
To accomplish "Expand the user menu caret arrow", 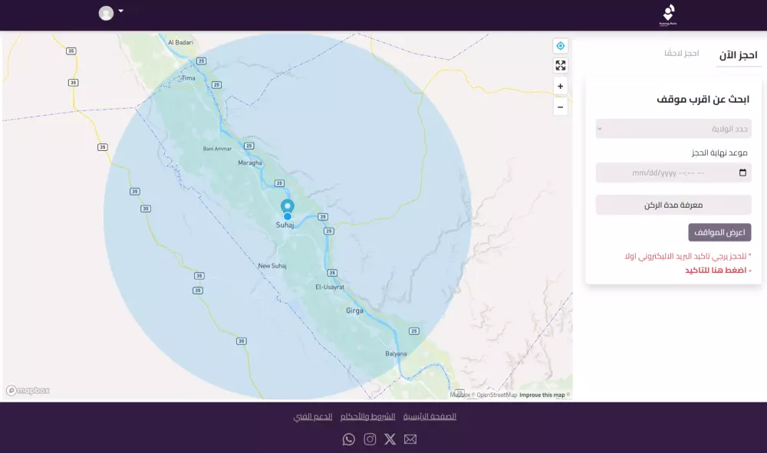I will [x=121, y=11].
